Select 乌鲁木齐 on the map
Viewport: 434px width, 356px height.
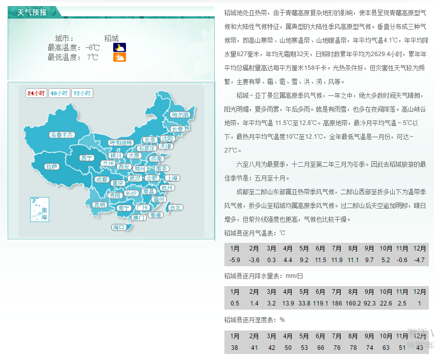(62, 135)
